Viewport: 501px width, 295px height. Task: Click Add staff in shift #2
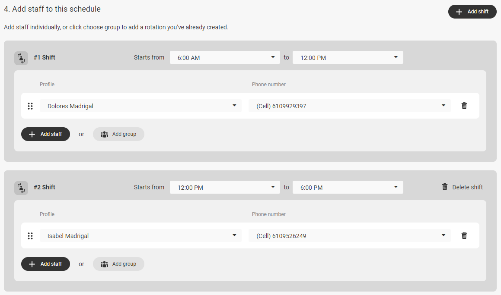click(45, 264)
